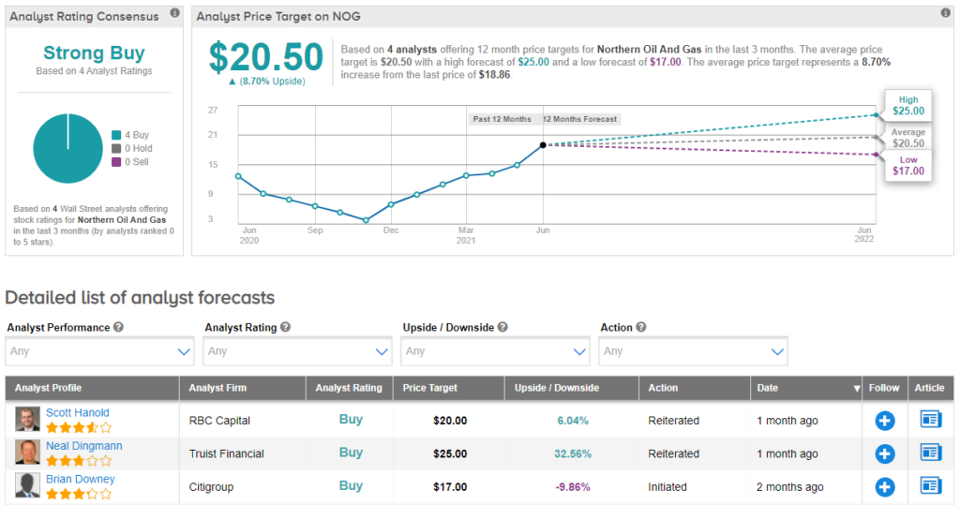This screenshot has height=505, width=960.
Task: Click the info icon in Analyst Price Target panel
Action: click(945, 15)
